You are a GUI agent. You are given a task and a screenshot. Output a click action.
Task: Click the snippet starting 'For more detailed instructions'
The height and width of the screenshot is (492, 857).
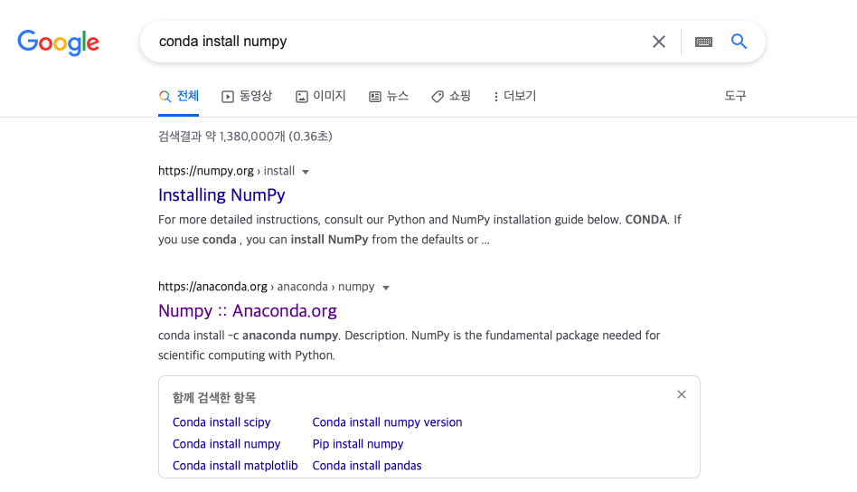tap(419, 230)
